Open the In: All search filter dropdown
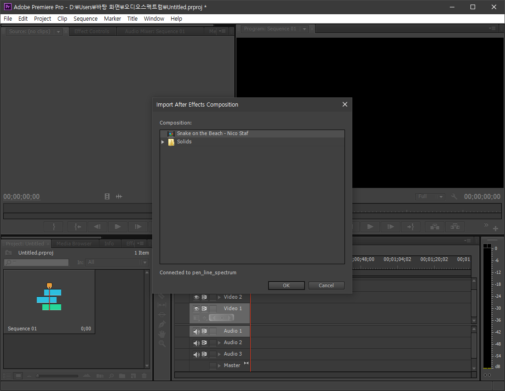The width and height of the screenshot is (505, 391). click(x=117, y=262)
